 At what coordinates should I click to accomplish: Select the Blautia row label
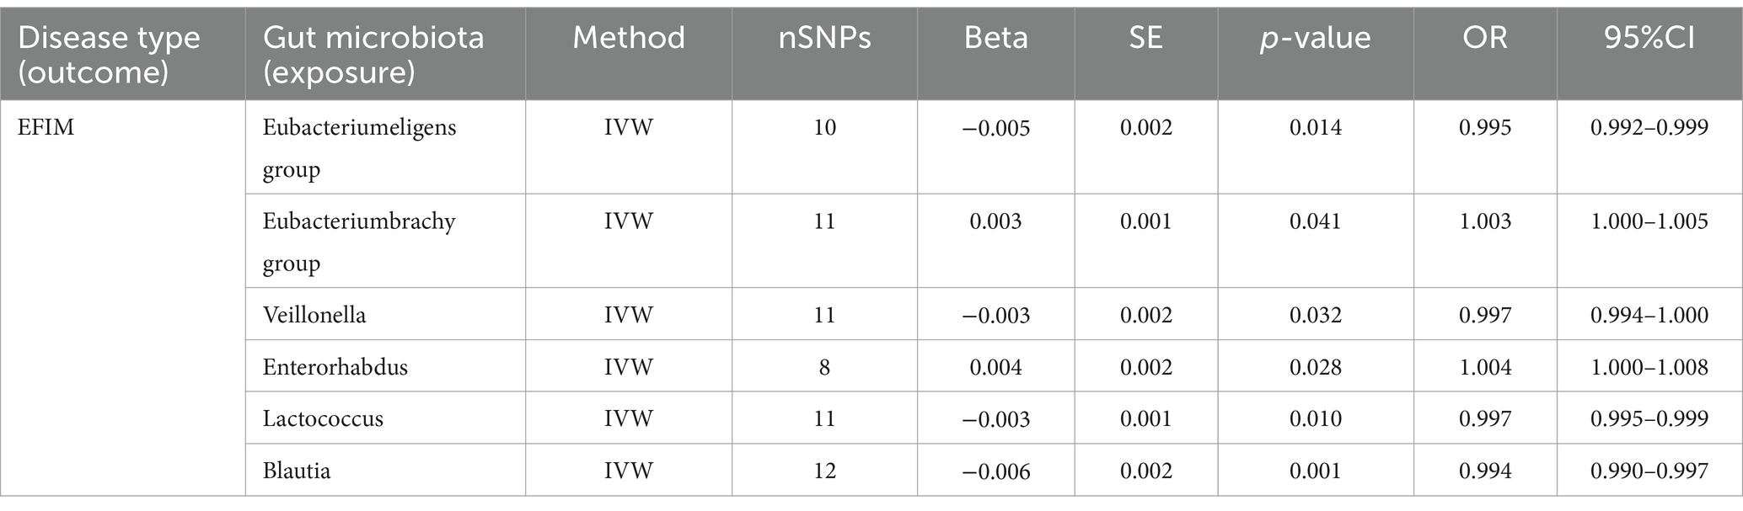pos(296,470)
